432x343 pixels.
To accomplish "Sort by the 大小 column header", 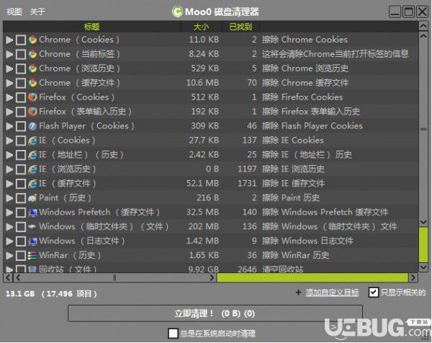I will pyautogui.click(x=201, y=27).
